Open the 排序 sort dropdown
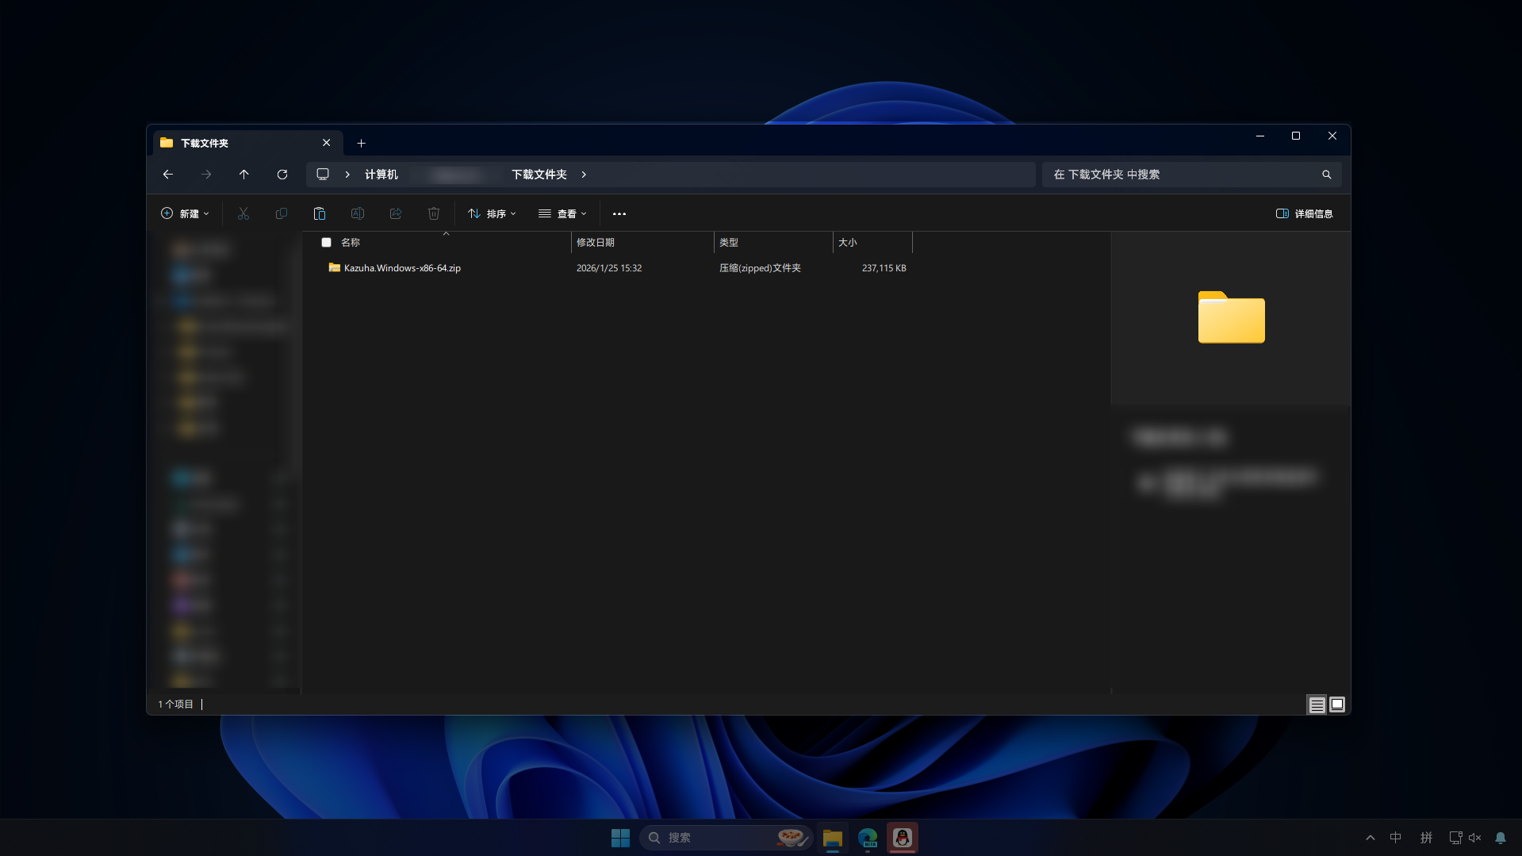Viewport: 1522px width, 856px height. click(492, 213)
